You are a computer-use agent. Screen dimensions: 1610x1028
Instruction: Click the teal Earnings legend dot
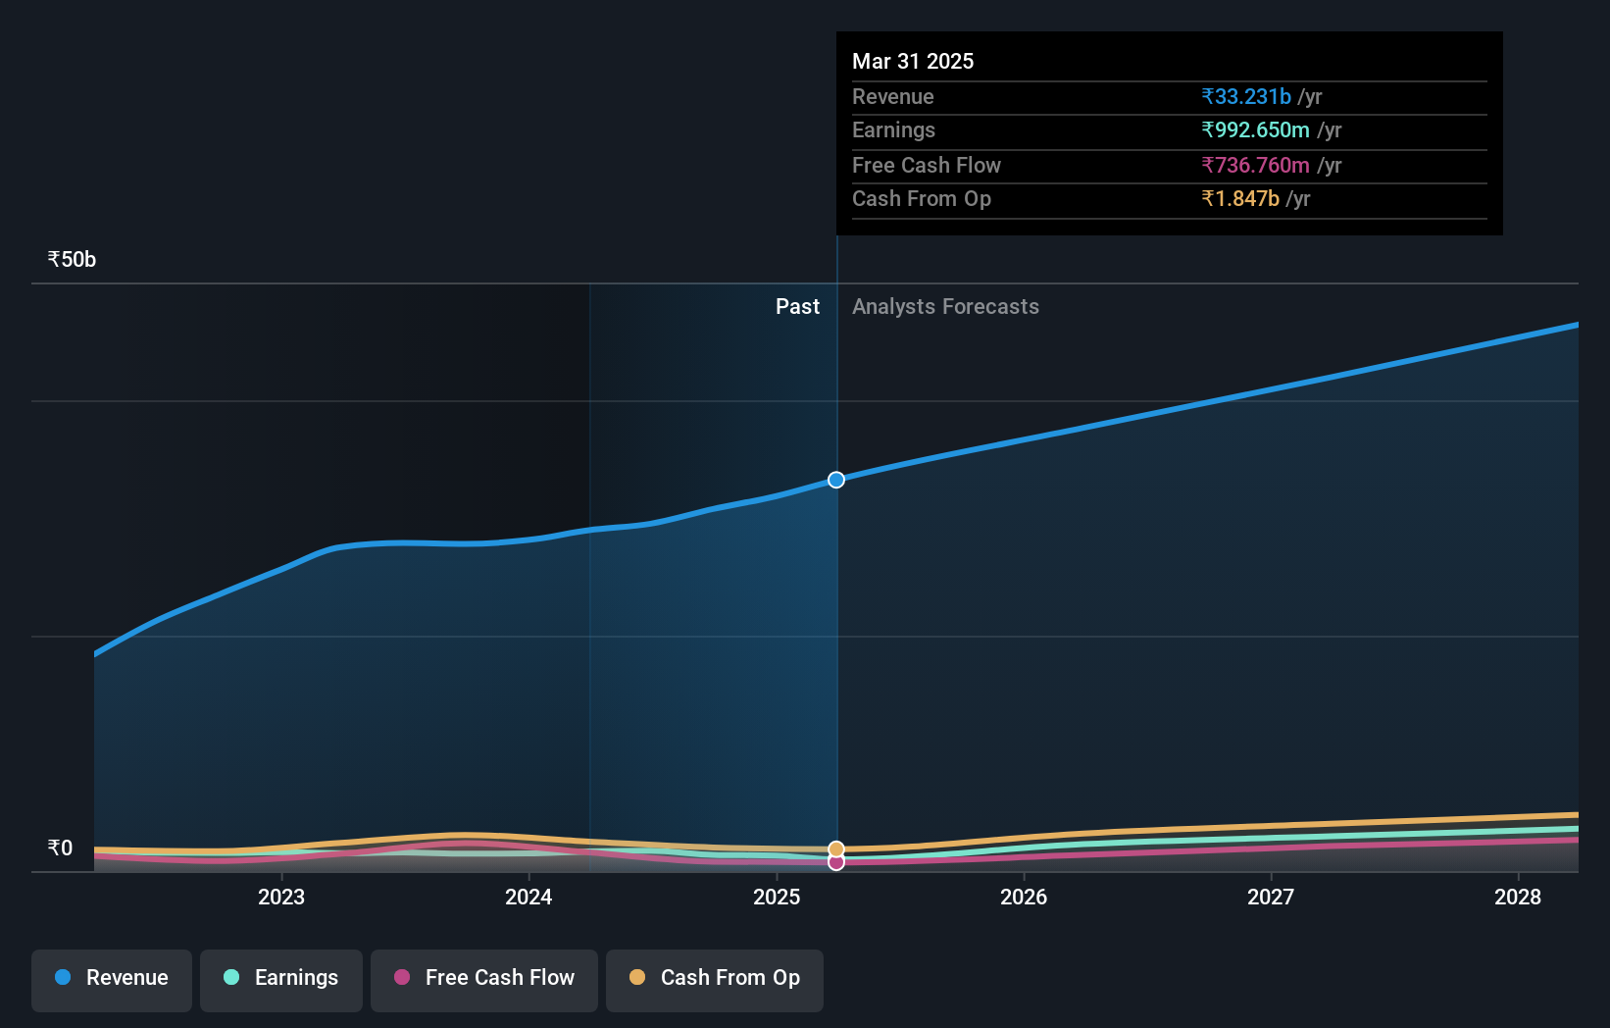231,977
